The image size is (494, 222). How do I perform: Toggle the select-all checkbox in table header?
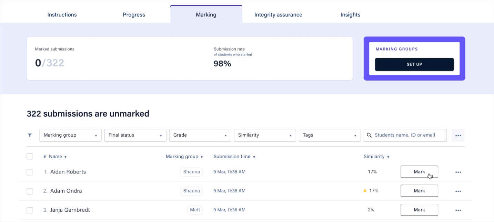click(x=30, y=156)
